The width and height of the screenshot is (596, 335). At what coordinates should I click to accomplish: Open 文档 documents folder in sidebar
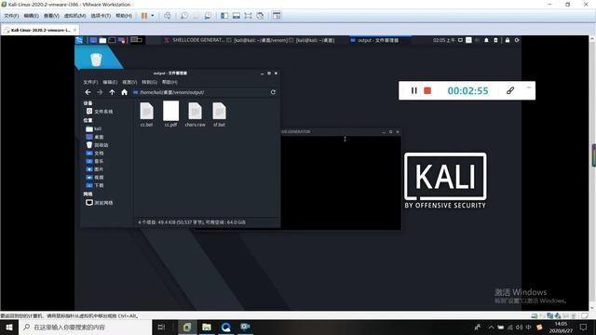pos(95,153)
